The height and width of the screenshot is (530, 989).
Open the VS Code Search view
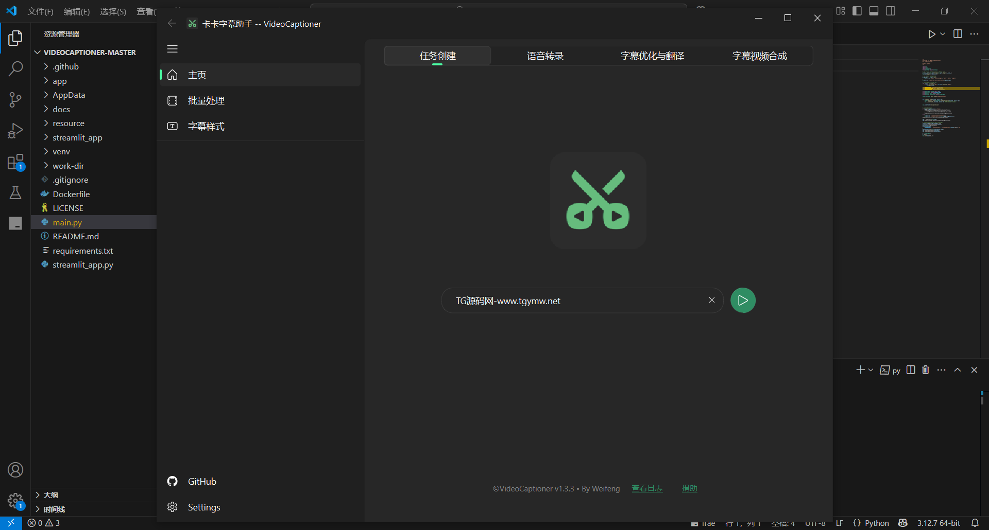point(15,68)
